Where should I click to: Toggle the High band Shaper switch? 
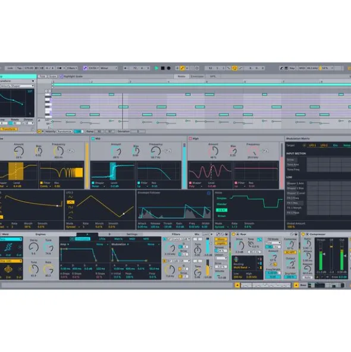[x=190, y=183]
